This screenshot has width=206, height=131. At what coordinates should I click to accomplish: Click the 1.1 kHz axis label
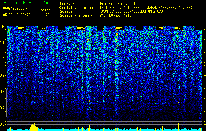3,43
